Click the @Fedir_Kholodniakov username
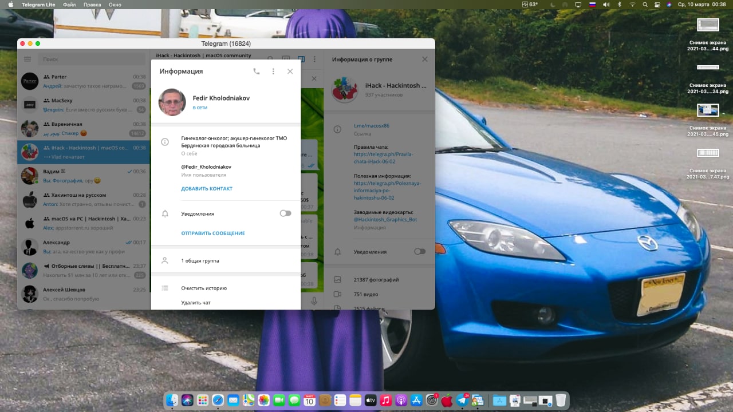 click(206, 167)
